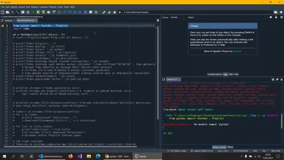This screenshot has height=160, width=284.
Task: Open the Search menu
Action: pyautogui.click(x=14, y=7)
